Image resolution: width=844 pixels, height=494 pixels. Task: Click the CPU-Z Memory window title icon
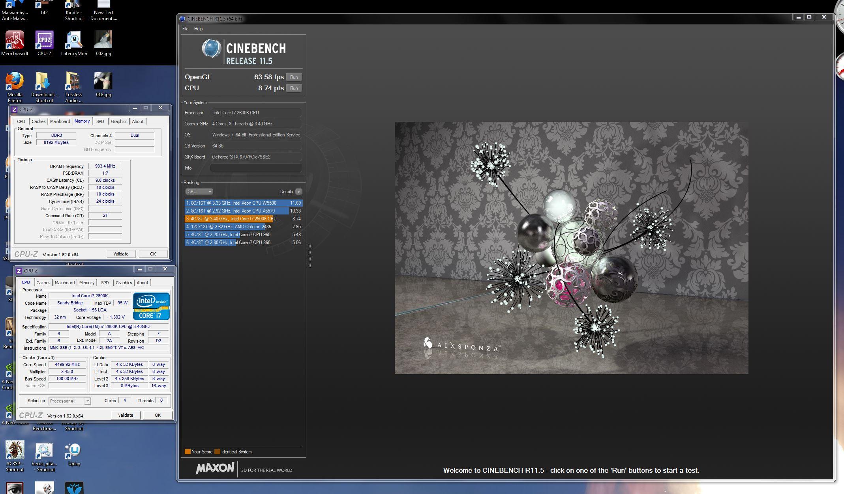point(14,109)
